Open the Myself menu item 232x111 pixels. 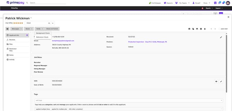196,3
